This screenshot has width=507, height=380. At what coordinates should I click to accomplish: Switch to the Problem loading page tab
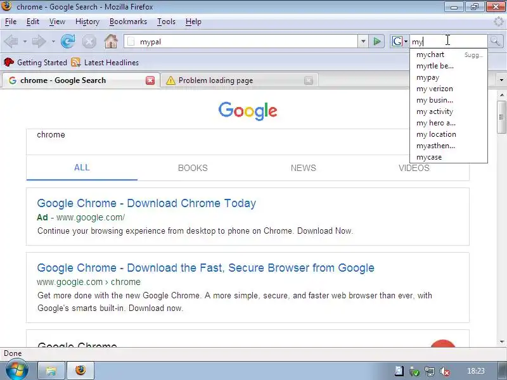[x=240, y=80]
